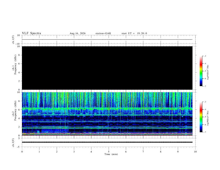Click the lower PSD color scale bar
Viewport: 220px width, 170px height.
click(x=201, y=117)
